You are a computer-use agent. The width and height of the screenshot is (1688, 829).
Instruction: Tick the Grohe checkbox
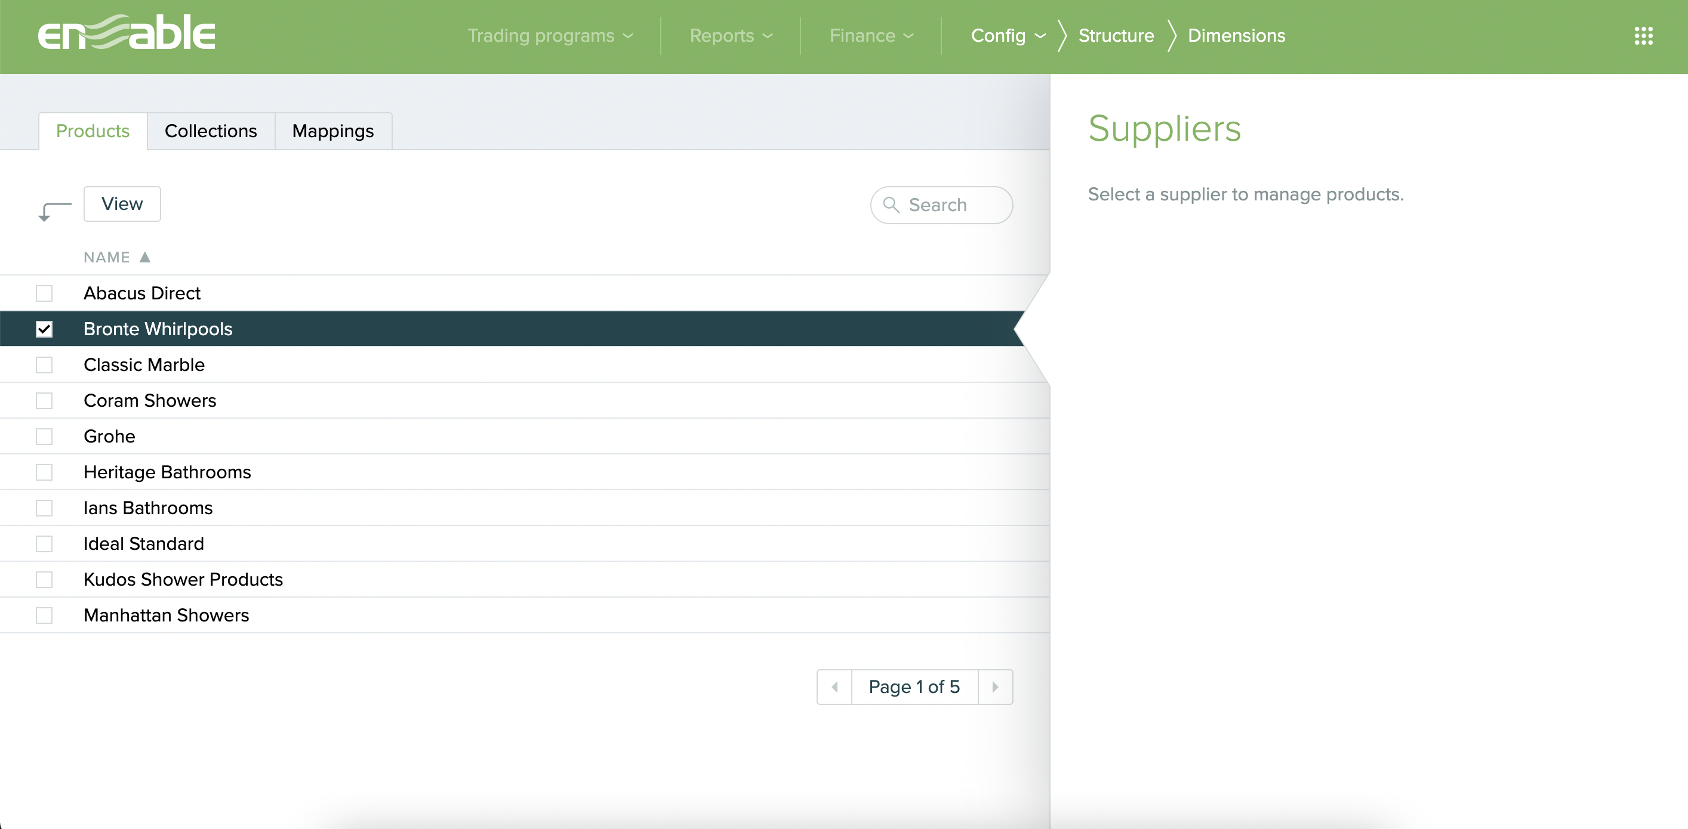(44, 436)
